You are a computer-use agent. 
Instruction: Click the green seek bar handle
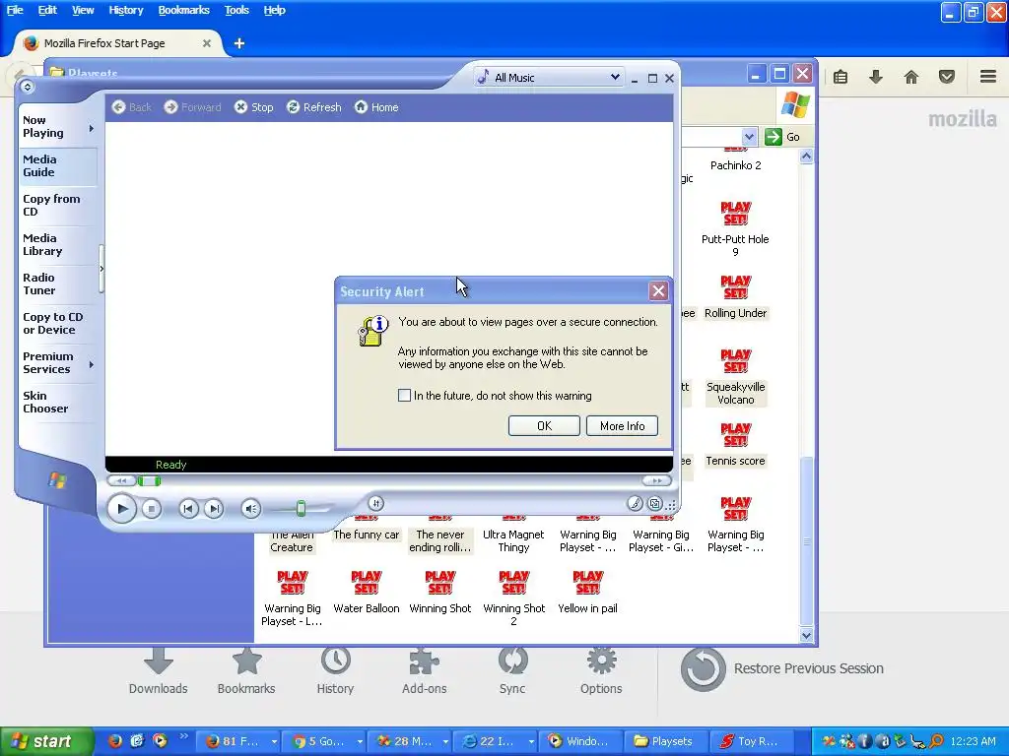[150, 480]
